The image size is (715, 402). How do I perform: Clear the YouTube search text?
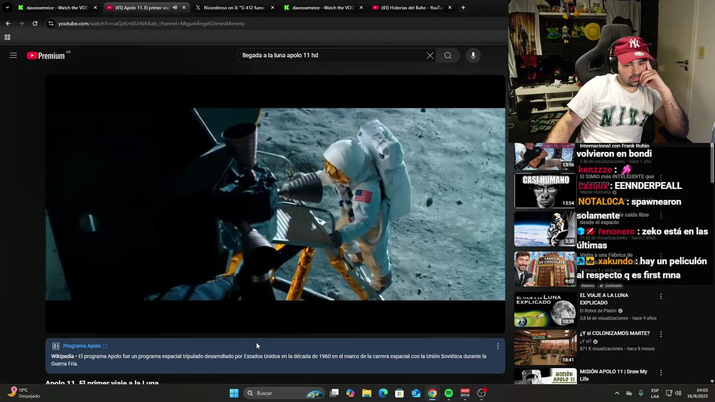click(x=430, y=55)
